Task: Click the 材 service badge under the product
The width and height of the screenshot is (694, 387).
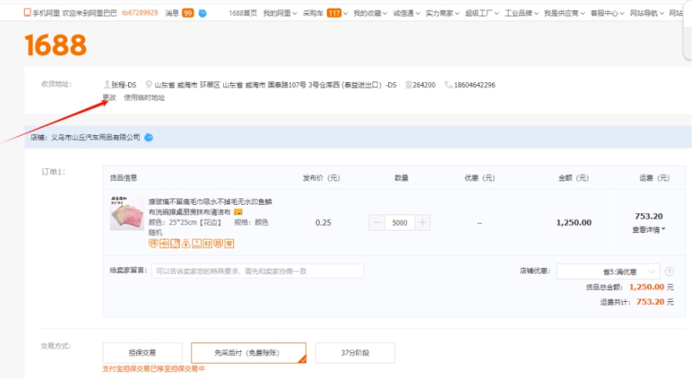Action: click(207, 243)
